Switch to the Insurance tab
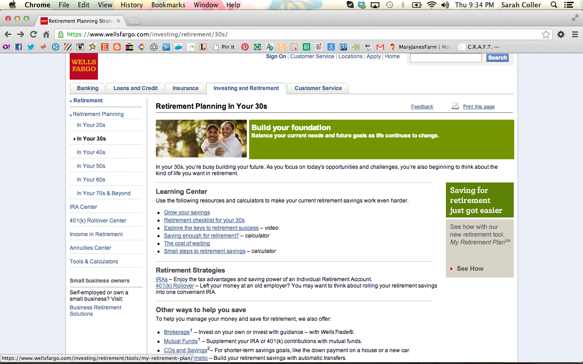This screenshot has width=583, height=364. pyautogui.click(x=185, y=88)
